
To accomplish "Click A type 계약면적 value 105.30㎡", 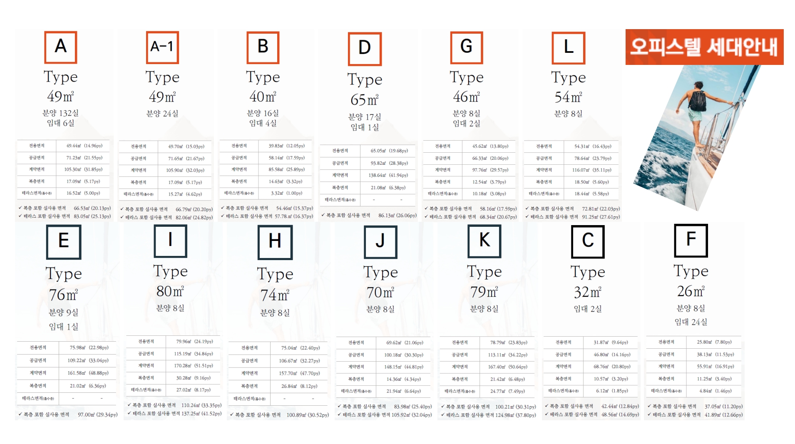I will [83, 169].
